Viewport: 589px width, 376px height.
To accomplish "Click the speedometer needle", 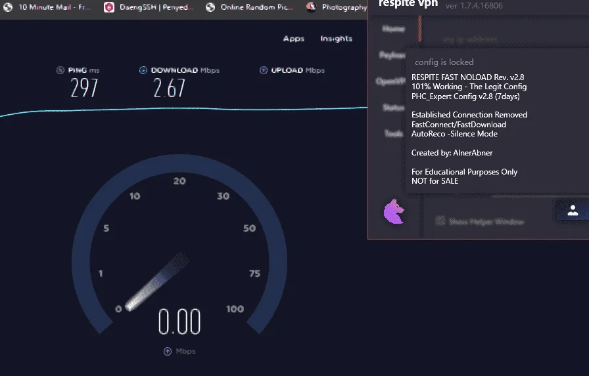I will click(156, 282).
